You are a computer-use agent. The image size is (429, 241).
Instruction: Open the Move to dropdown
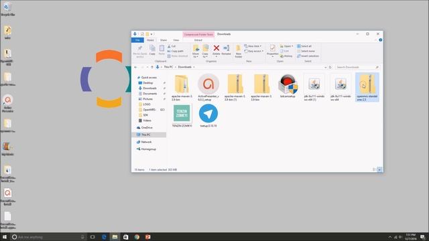pyautogui.click(x=196, y=51)
